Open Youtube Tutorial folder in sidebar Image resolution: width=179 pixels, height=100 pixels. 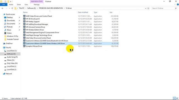pos(13,39)
